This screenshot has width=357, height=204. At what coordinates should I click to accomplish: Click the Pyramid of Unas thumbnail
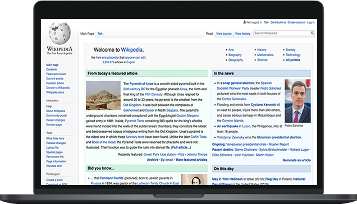(103, 95)
